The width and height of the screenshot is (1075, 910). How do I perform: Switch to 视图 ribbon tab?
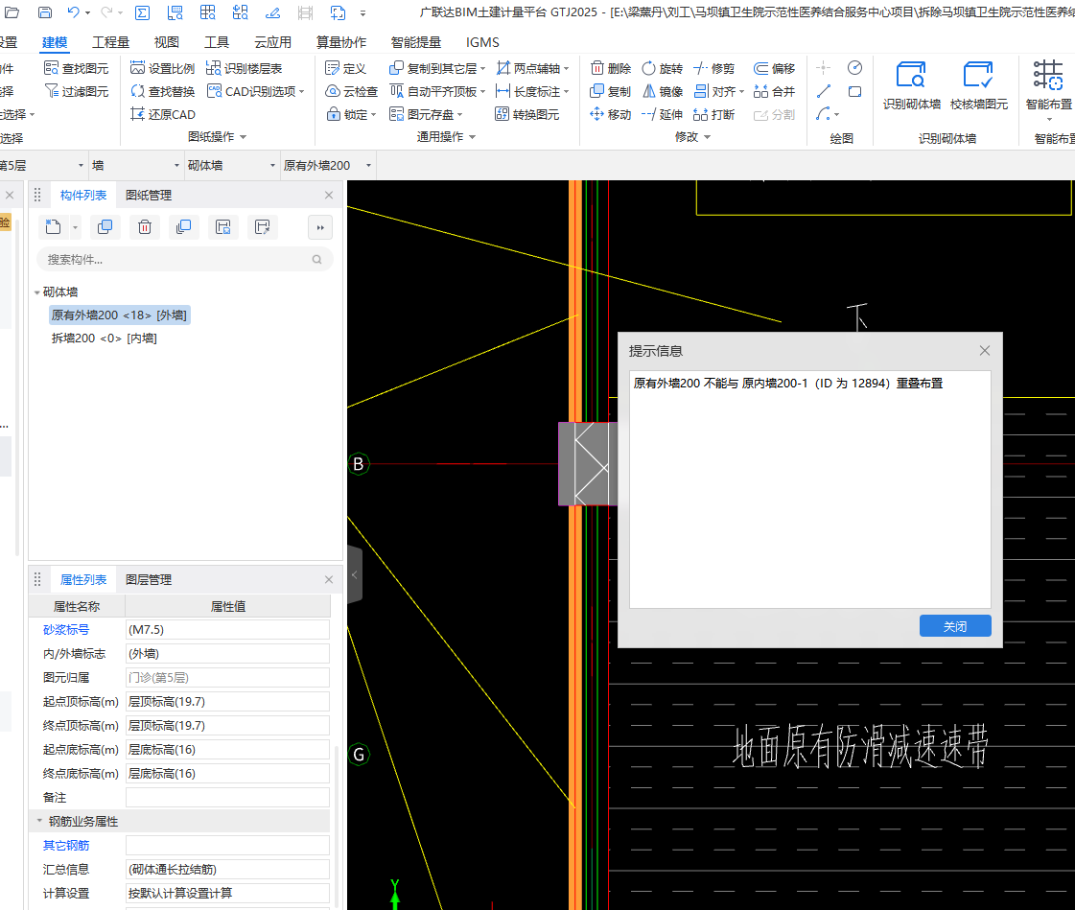[167, 42]
